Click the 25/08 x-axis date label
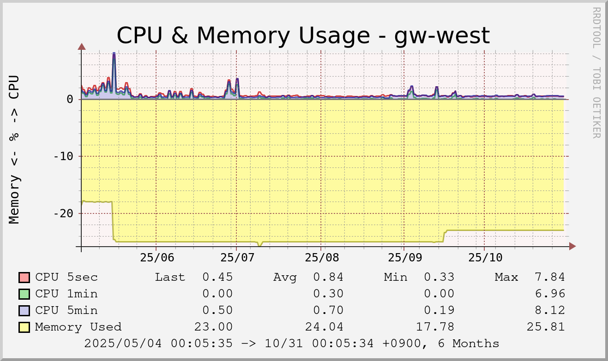This screenshot has height=361, width=608. pos(320,257)
